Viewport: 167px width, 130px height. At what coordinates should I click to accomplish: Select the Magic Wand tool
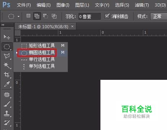pyautogui.click(x=7, y=65)
